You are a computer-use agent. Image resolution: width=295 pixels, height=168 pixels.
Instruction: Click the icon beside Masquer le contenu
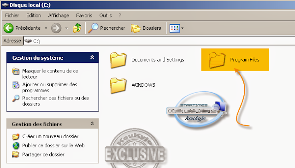[16, 71]
